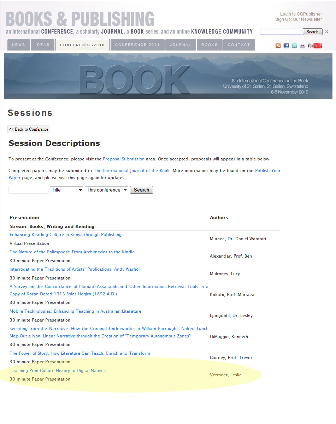This screenshot has height=424, width=336.
Task: Open the Title search field dropdown
Action: click(66, 190)
